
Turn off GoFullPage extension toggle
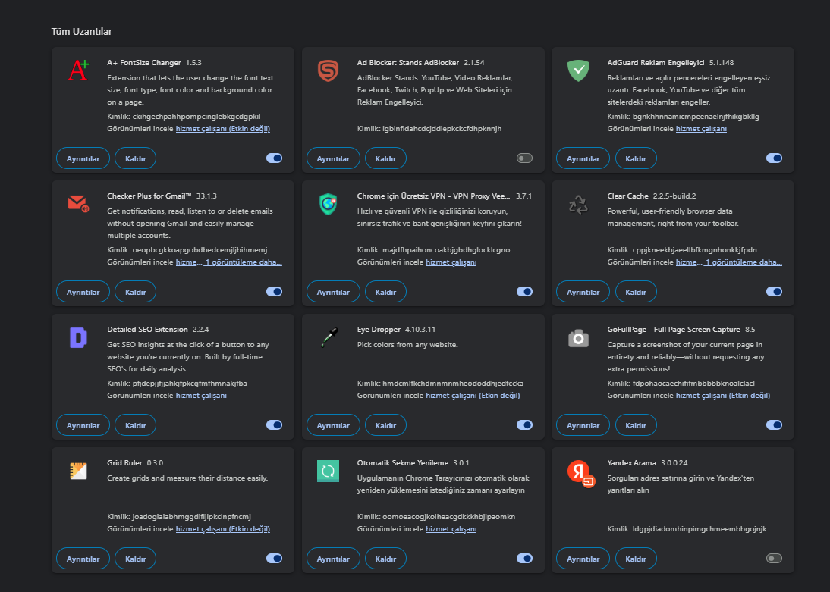(774, 424)
